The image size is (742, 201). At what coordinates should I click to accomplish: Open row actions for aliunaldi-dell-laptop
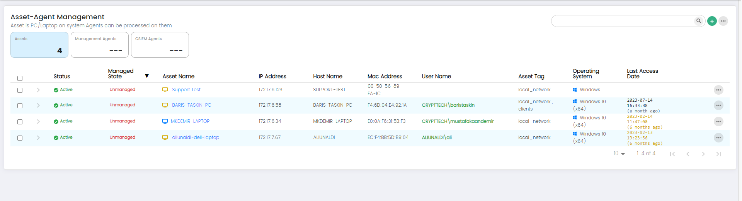718,138
